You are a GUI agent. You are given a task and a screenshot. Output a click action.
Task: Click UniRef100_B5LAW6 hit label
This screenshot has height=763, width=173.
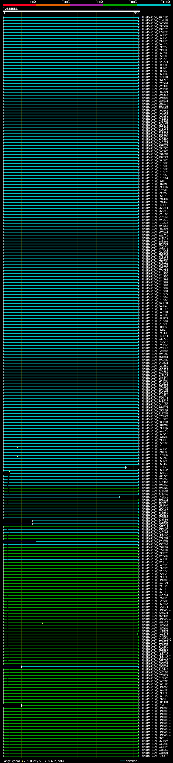(155, 107)
